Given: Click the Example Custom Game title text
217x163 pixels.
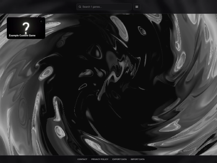Looking at the screenshot, I should pos(22,35).
